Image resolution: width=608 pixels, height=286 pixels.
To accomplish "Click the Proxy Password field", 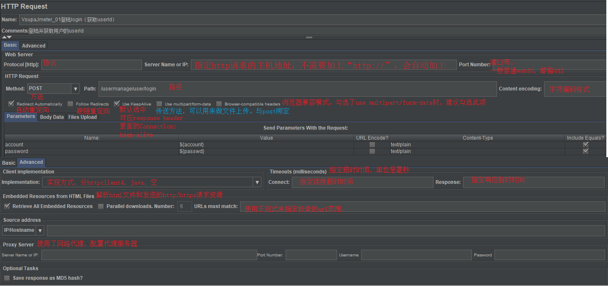I will [x=550, y=255].
